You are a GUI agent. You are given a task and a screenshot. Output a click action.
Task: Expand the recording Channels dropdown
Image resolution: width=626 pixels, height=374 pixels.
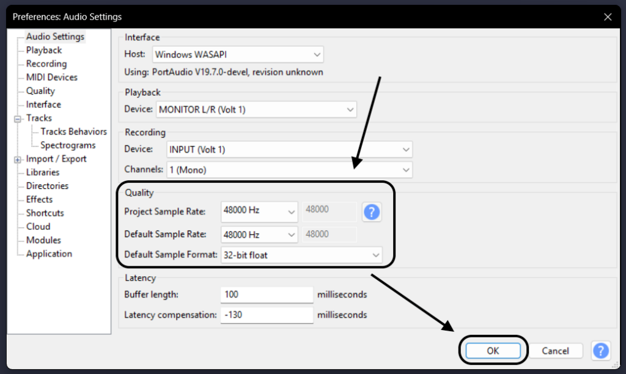[289, 169]
